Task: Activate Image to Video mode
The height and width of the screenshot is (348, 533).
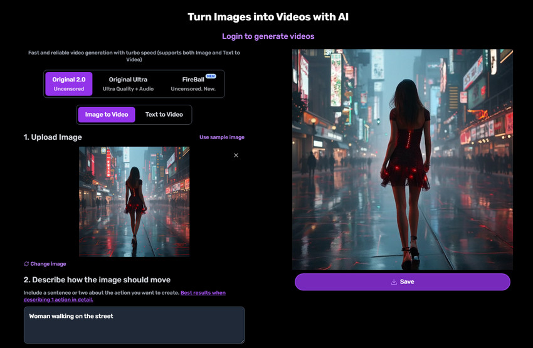Action: 107,115
